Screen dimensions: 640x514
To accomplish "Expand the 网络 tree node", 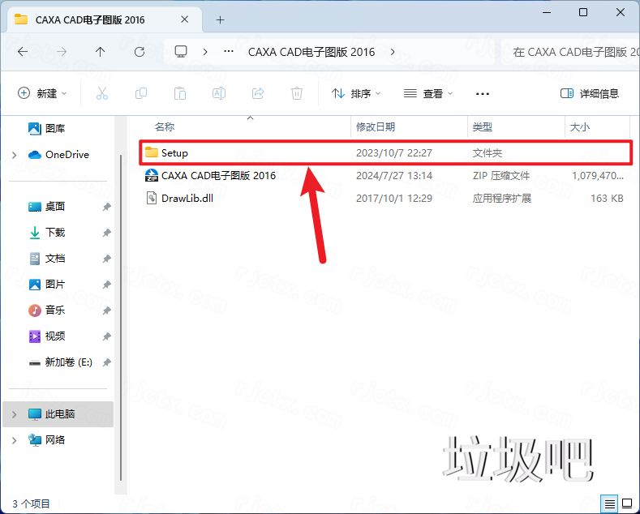I will pos(15,440).
